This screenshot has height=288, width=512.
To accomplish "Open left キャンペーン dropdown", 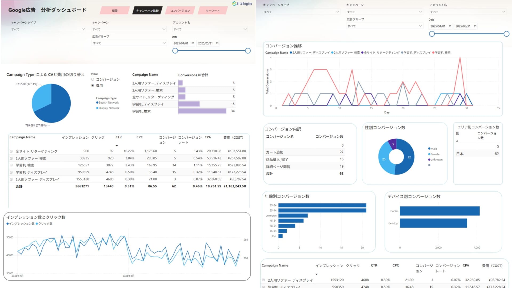I will point(129,29).
